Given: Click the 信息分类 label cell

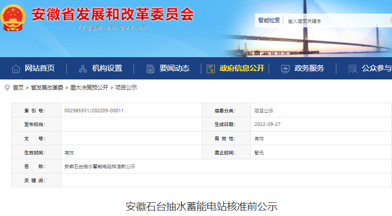Looking at the screenshot, I should 227,110.
